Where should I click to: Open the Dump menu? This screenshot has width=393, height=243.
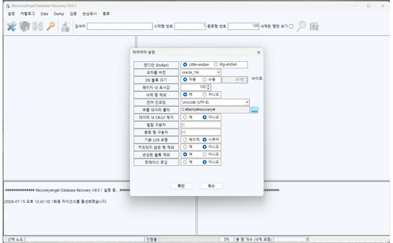[59, 14]
